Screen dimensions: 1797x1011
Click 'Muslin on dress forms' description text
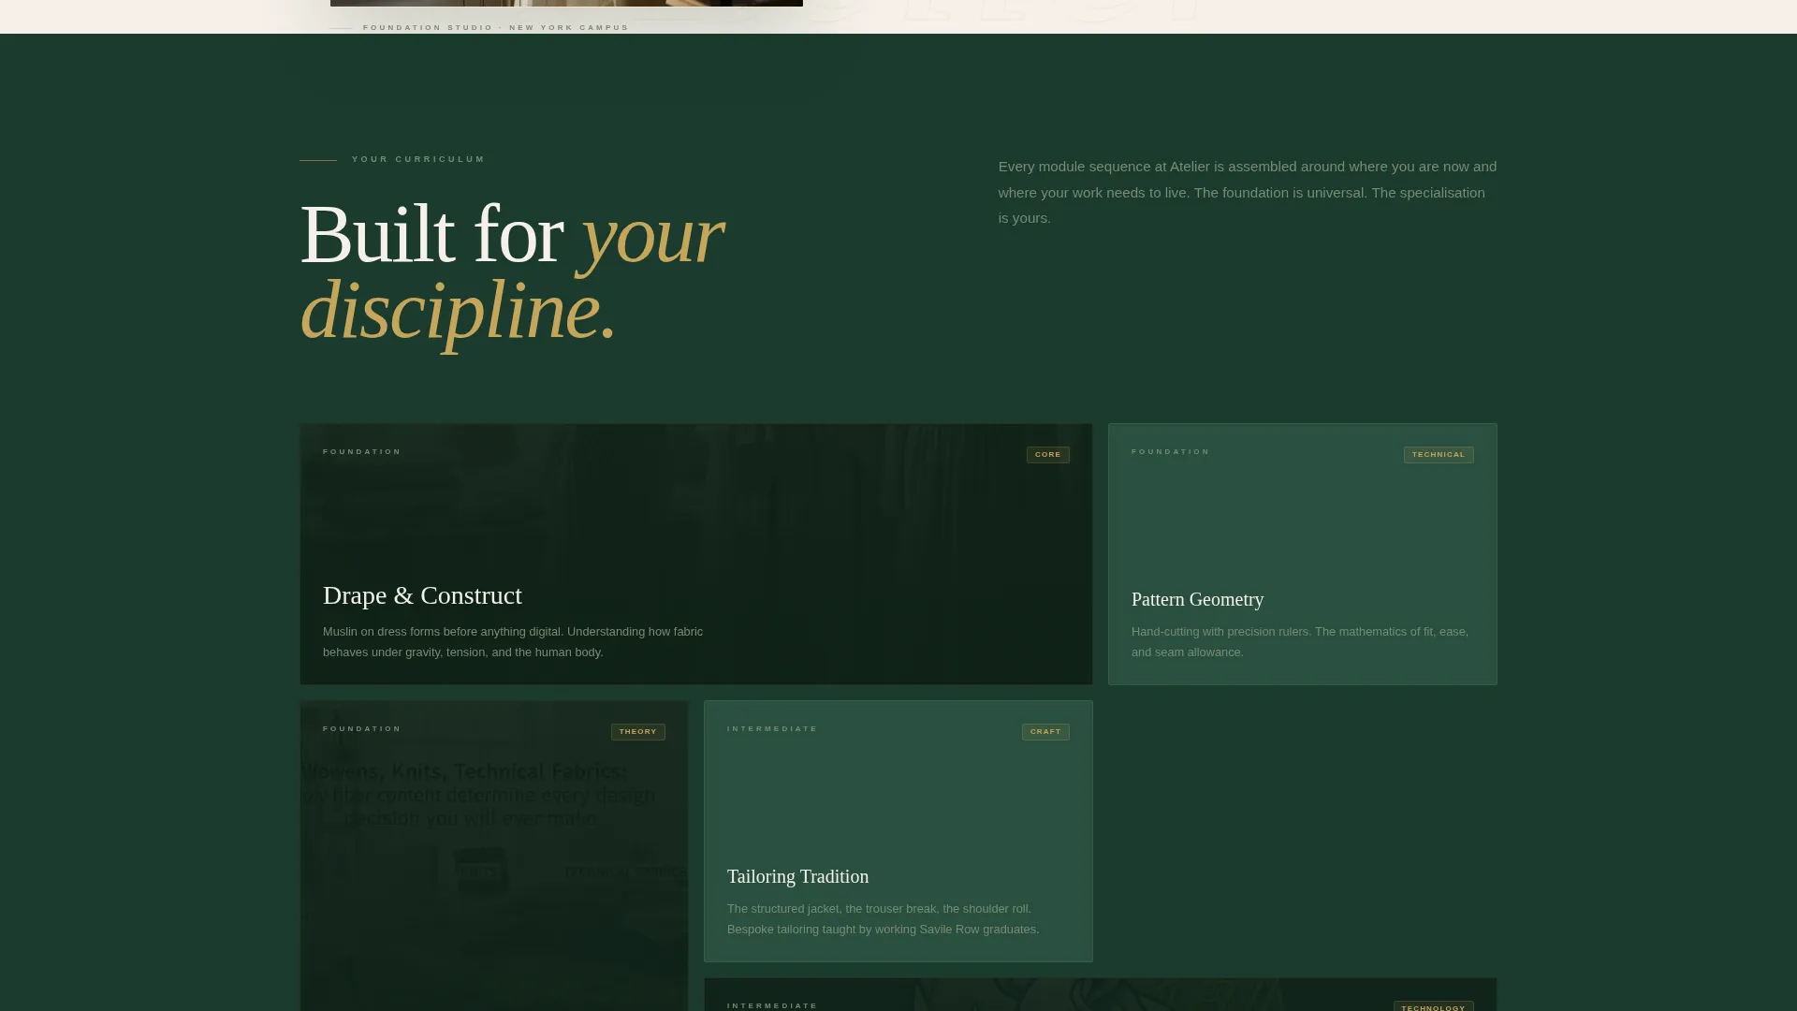(513, 642)
